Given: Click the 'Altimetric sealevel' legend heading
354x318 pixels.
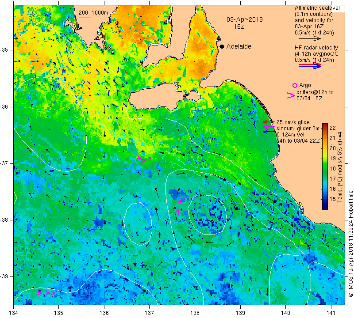Looking at the screenshot, I should click(317, 8).
